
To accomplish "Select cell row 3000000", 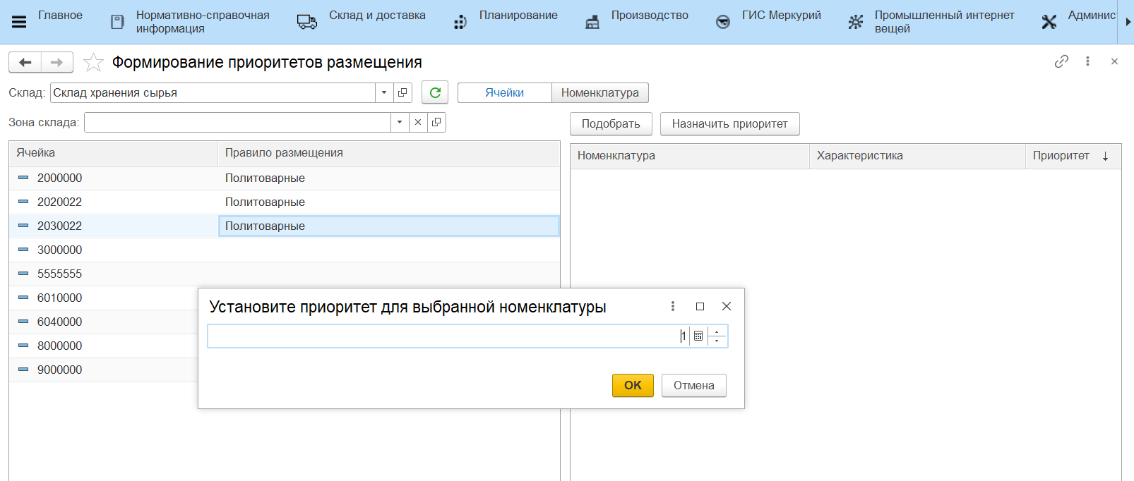I will click(x=60, y=250).
